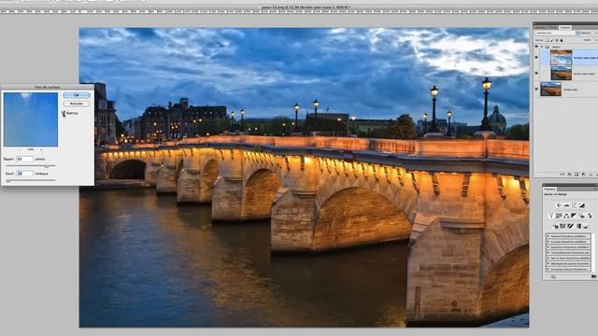Add a Vibrance adjustment icon

click(x=551, y=216)
